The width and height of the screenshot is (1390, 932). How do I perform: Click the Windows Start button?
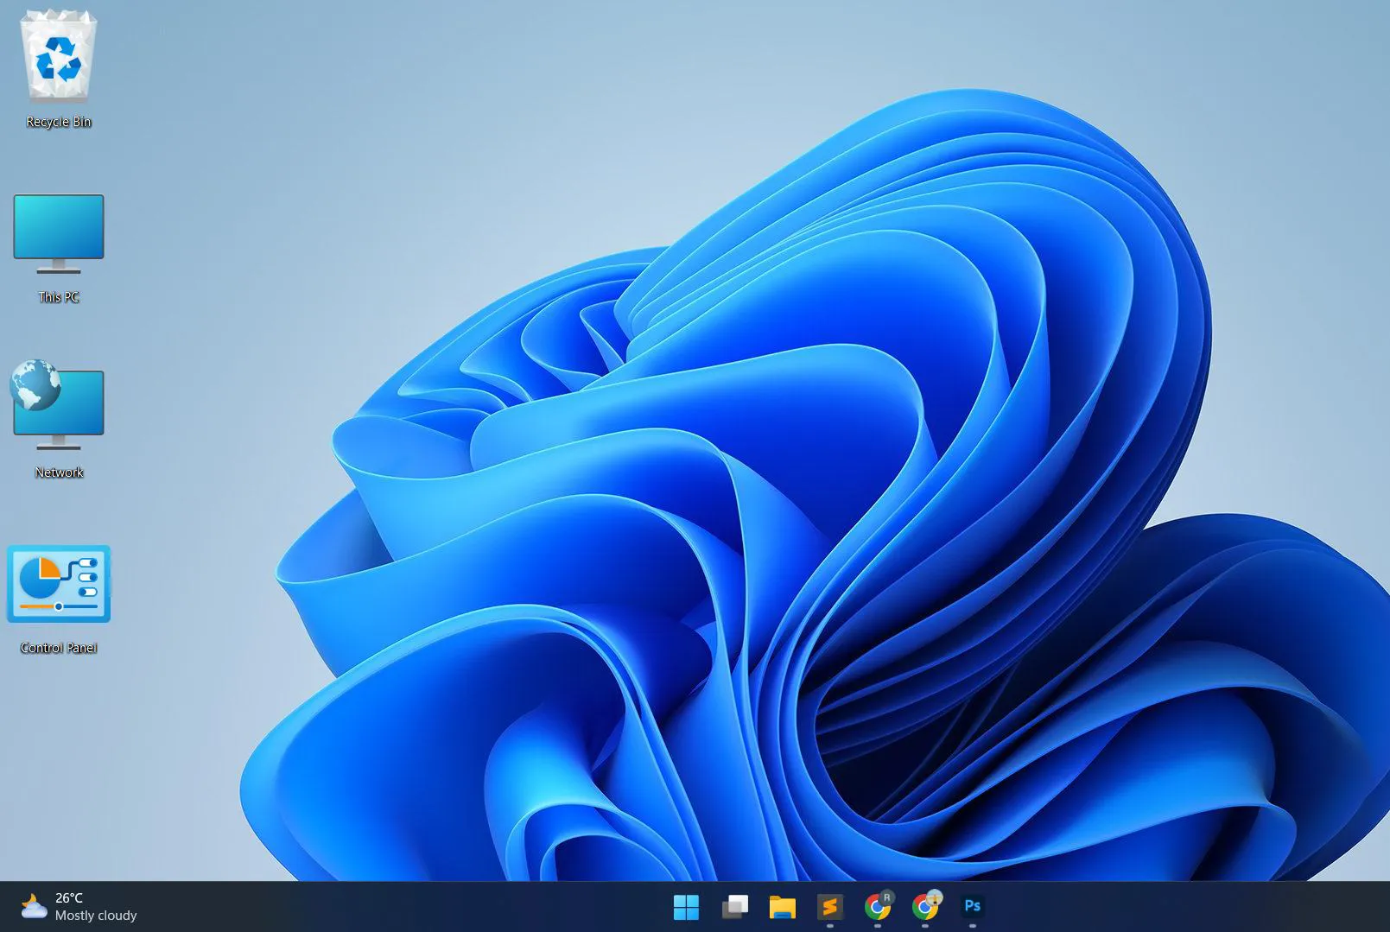686,908
